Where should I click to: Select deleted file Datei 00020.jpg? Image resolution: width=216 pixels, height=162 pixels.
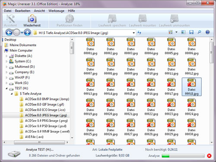pyautogui.click(x=111, y=107)
